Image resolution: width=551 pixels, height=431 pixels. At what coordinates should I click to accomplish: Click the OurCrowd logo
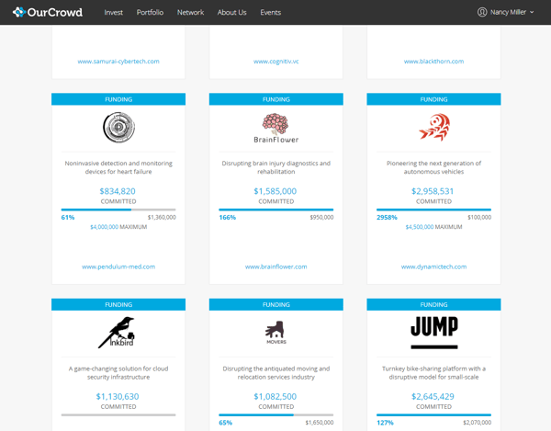(x=48, y=12)
